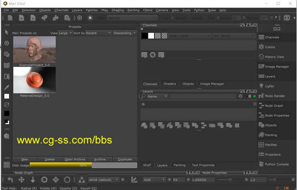Click the Duplicate project button
This screenshot has height=190, width=297.
click(x=125, y=160)
